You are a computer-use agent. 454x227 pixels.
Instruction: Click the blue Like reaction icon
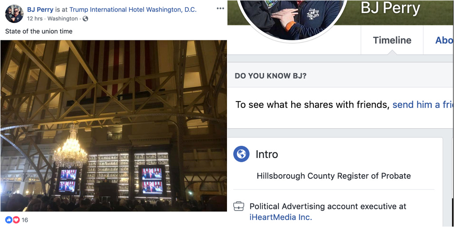point(9,220)
